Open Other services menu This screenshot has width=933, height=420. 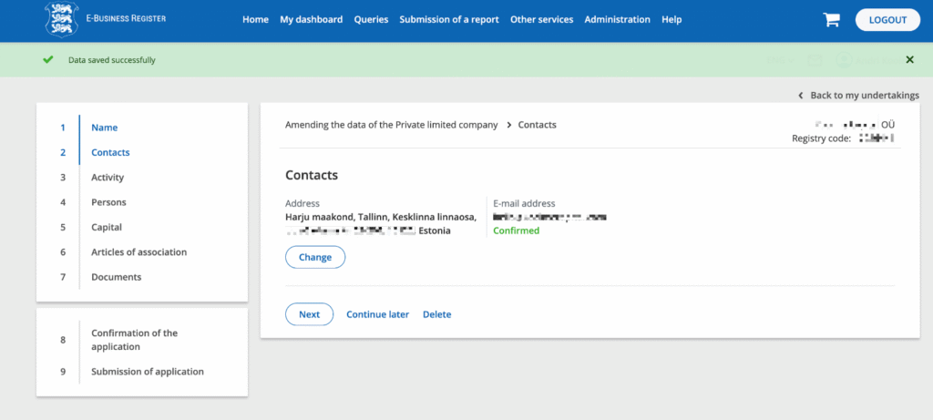pyautogui.click(x=541, y=20)
